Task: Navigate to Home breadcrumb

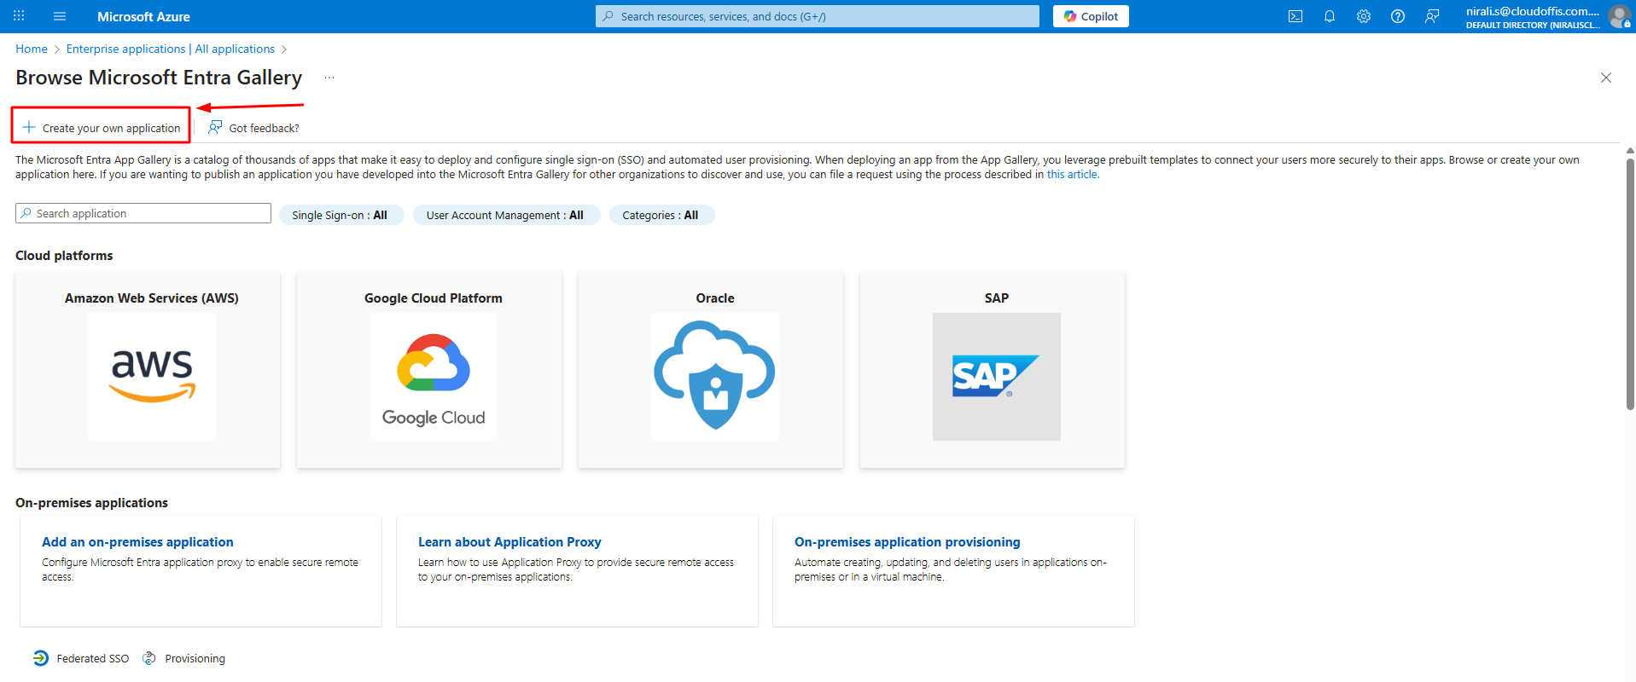Action: click(32, 49)
